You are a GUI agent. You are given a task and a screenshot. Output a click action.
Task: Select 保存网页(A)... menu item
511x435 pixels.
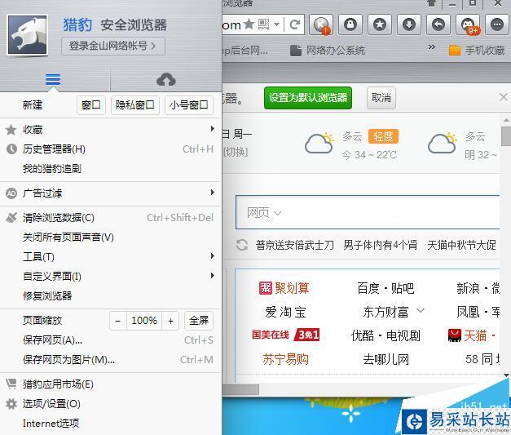pyautogui.click(x=111, y=340)
